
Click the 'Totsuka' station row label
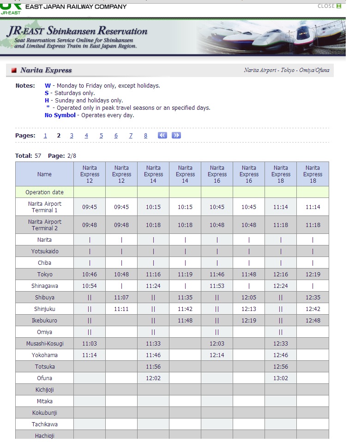pos(45,367)
